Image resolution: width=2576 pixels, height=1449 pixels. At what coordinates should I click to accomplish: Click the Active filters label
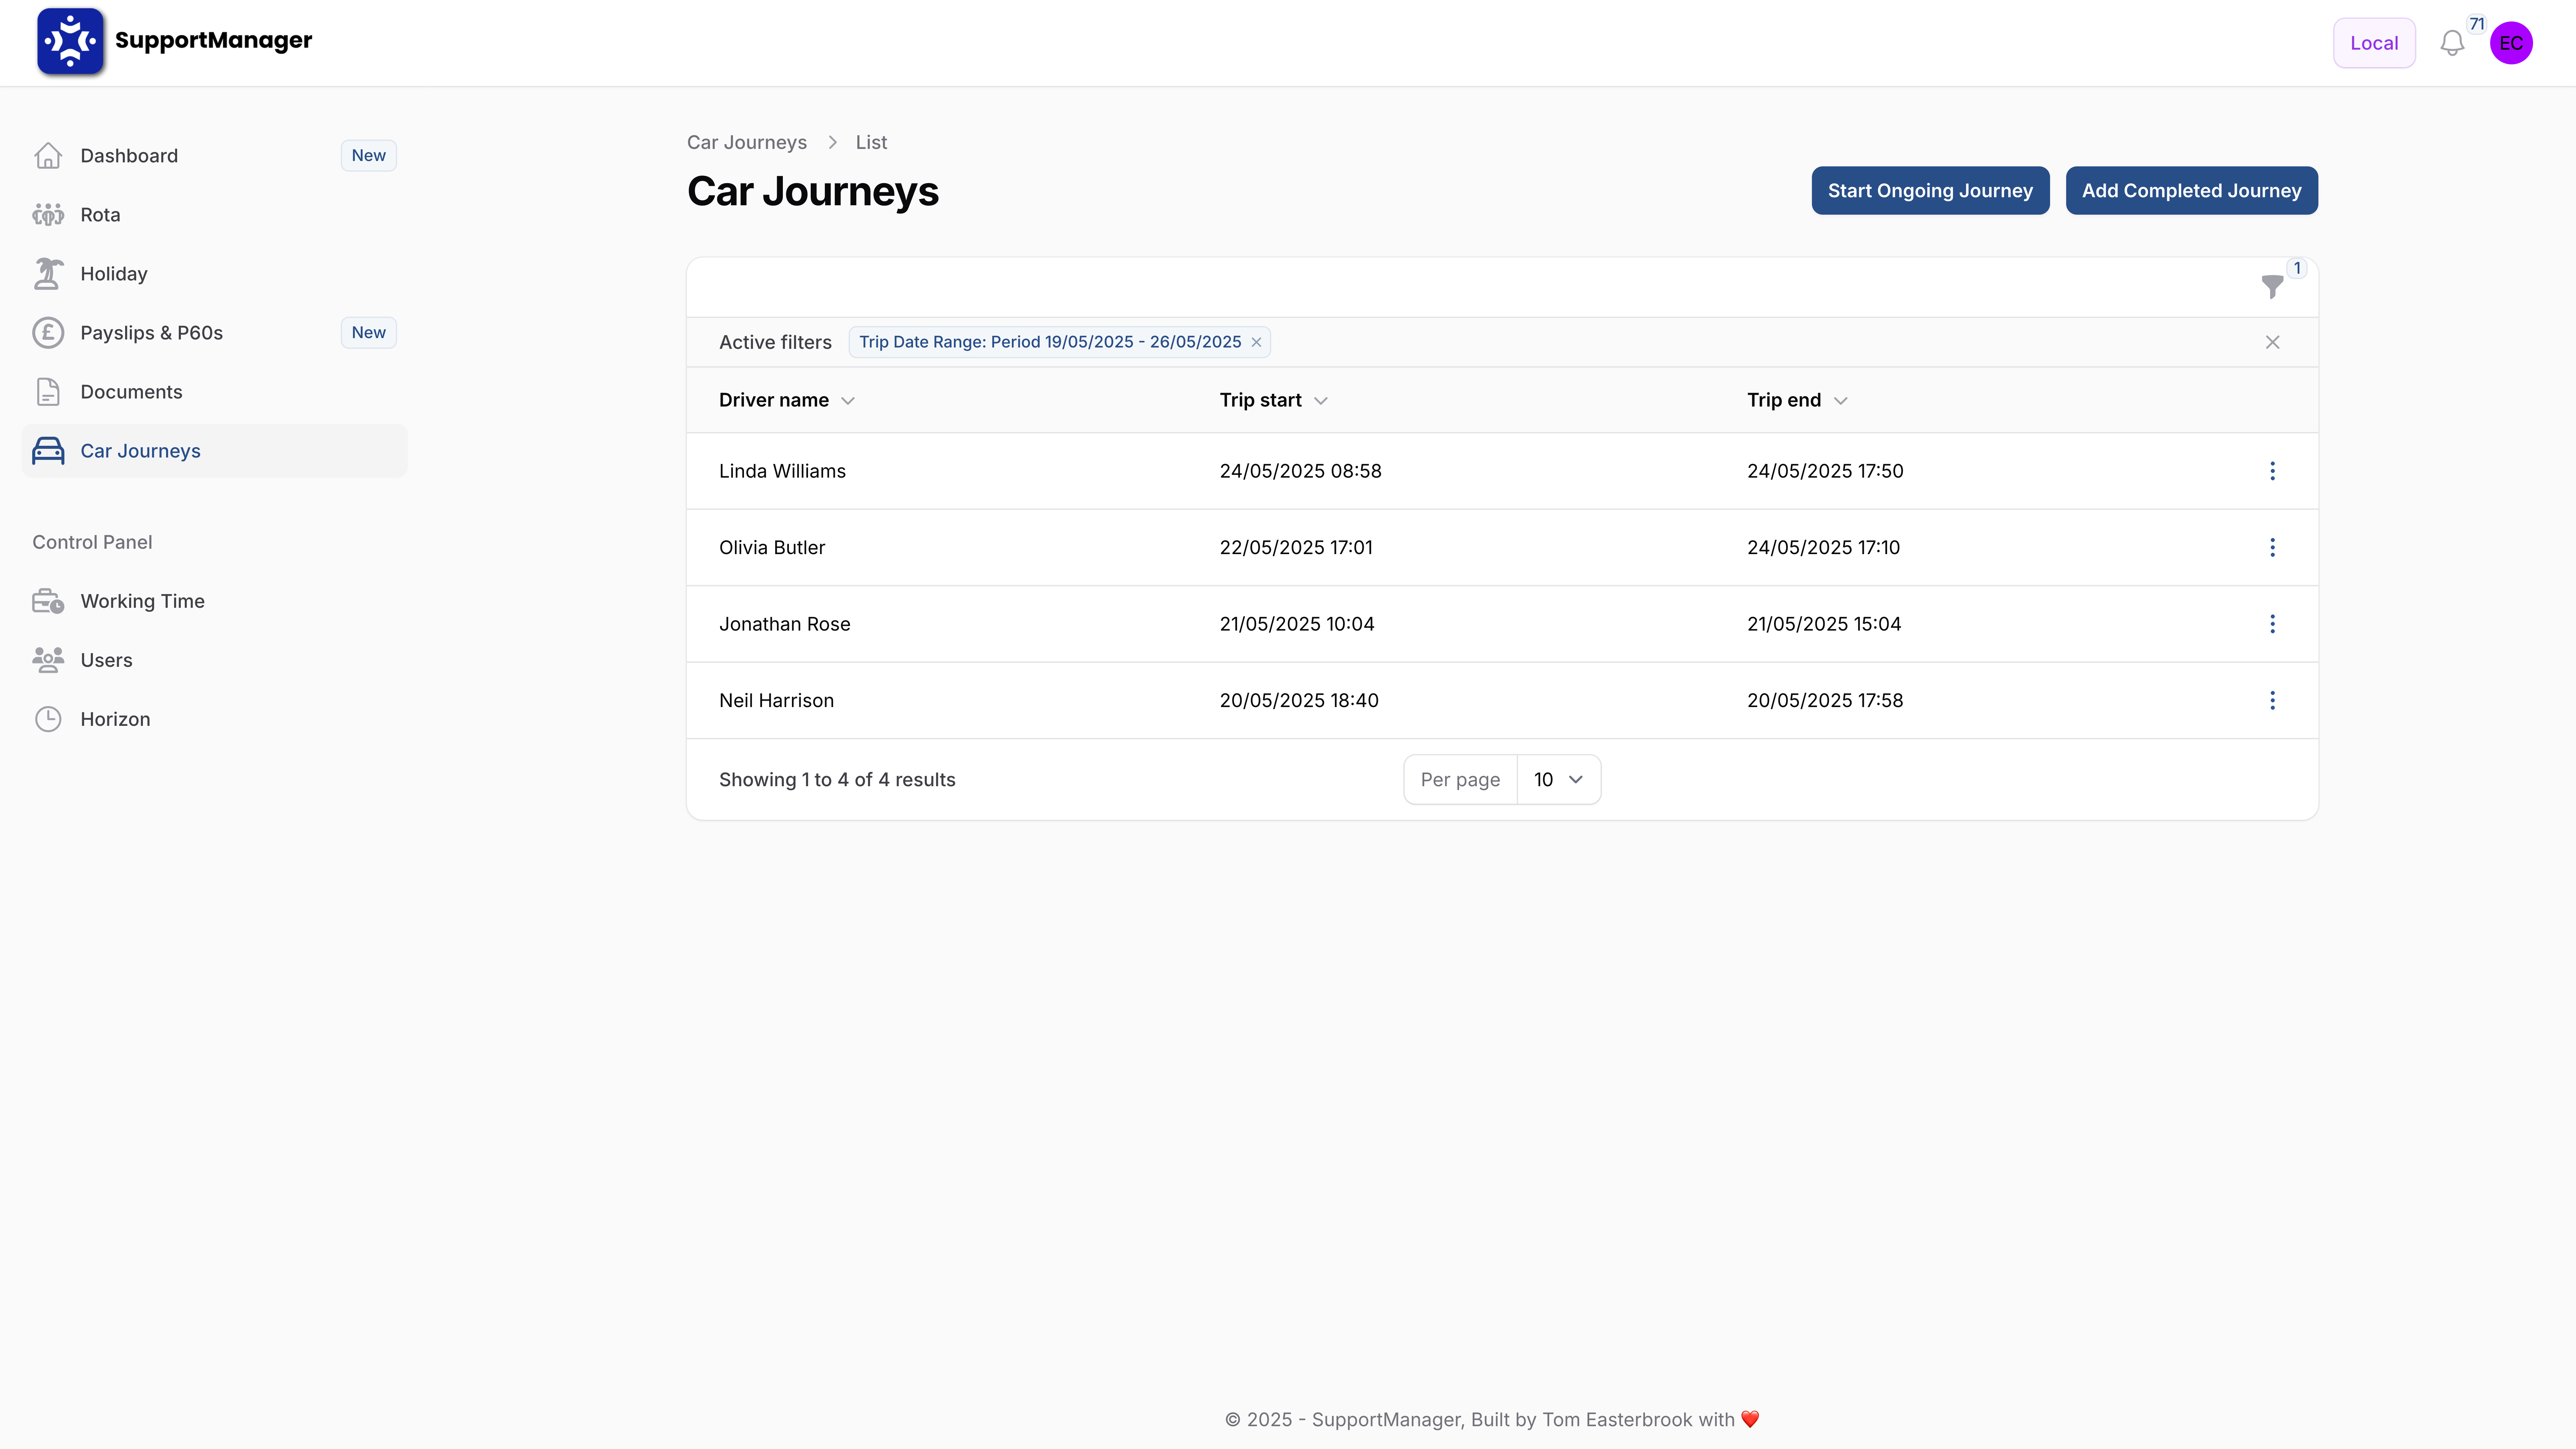[x=775, y=342]
